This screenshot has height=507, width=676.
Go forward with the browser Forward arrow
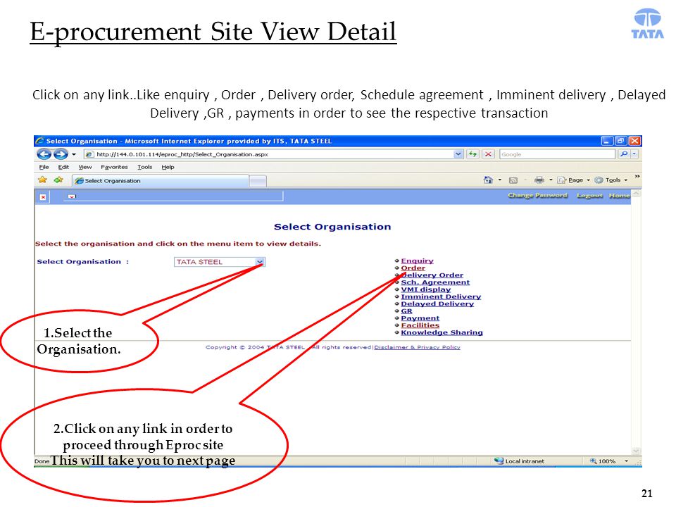[x=61, y=154]
